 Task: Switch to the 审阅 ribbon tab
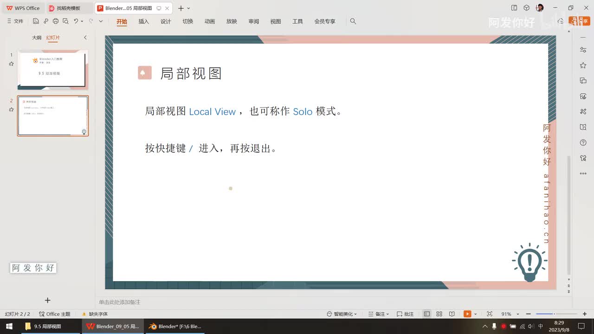click(253, 21)
